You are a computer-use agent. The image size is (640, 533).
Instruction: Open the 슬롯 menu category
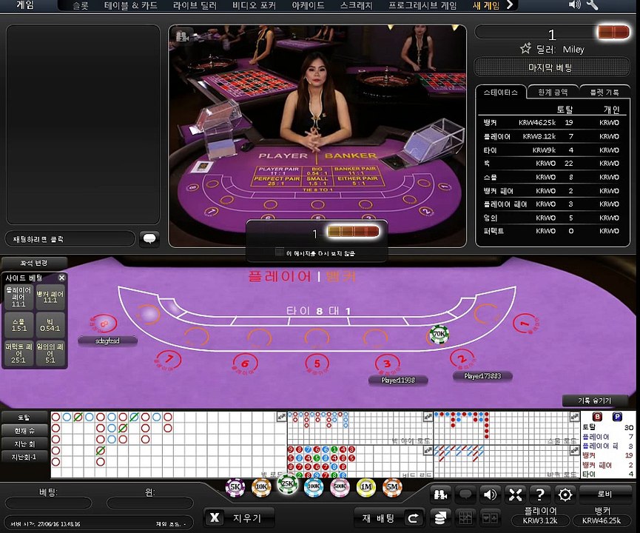81,6
